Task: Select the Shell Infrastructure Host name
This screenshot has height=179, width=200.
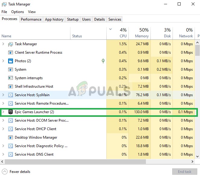Action: tap(34, 86)
